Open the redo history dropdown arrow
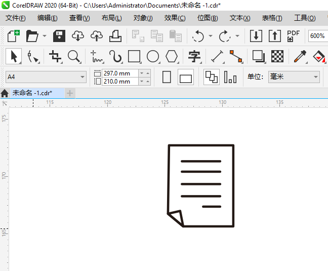The width and height of the screenshot is (328, 271). [237, 36]
